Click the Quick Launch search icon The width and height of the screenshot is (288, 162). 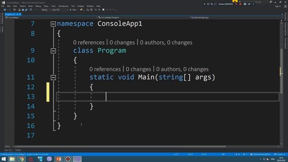pyautogui.click(x=271, y=2)
